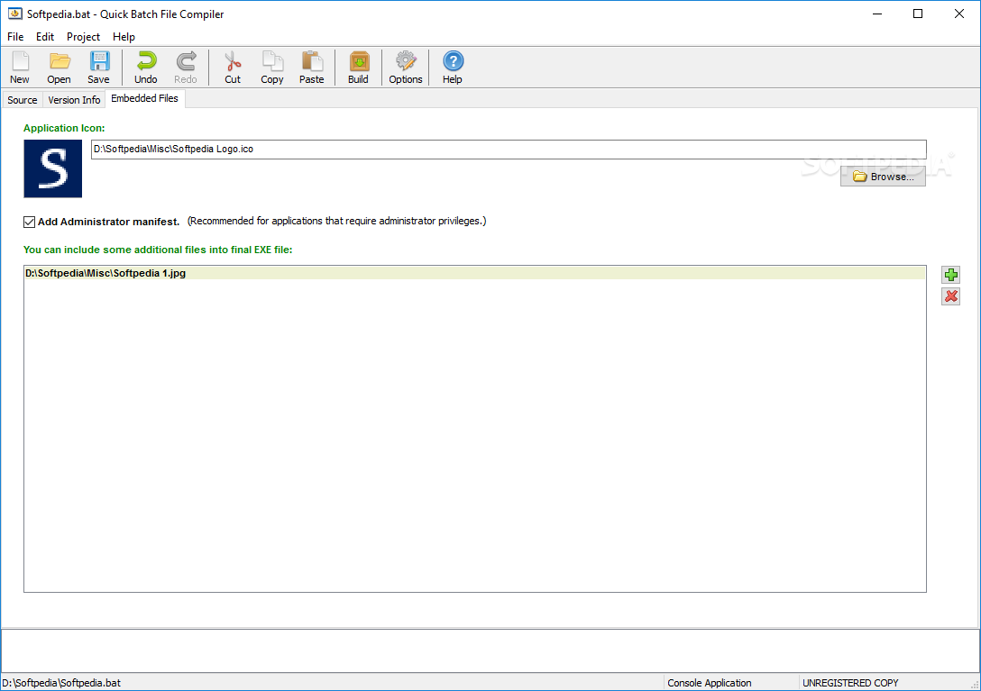Image resolution: width=981 pixels, height=691 pixels.
Task: Open the Help menu
Action: 124,37
